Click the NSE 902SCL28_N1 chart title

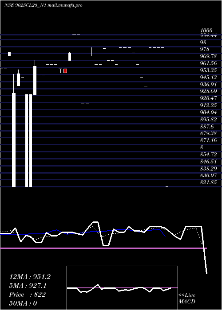[44, 5]
